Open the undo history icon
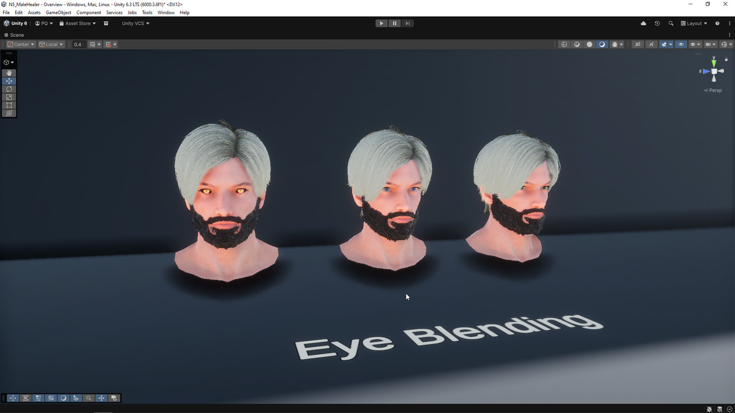This screenshot has height=413, width=735. tap(657, 23)
